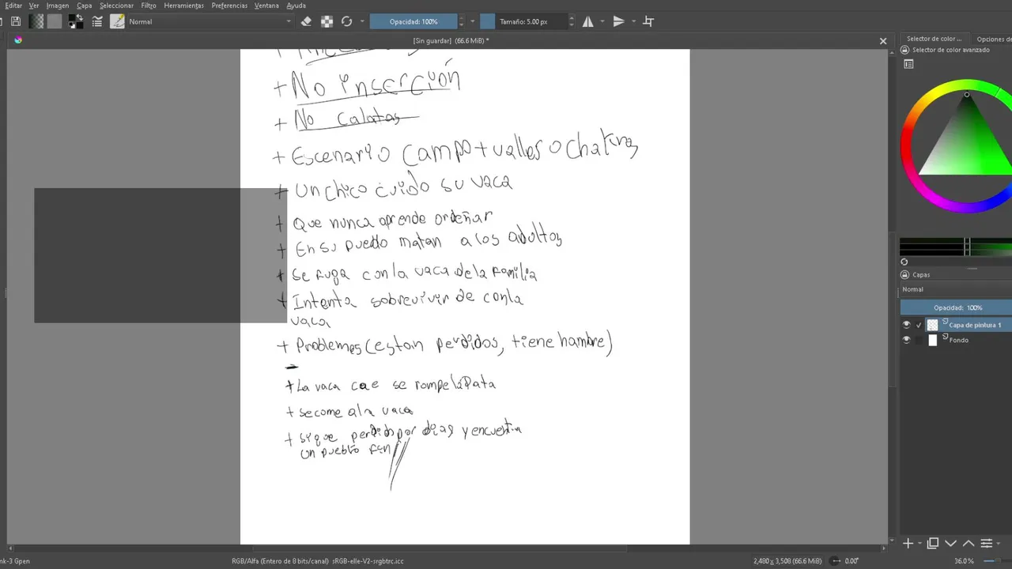Open the Capa menu

[85, 6]
